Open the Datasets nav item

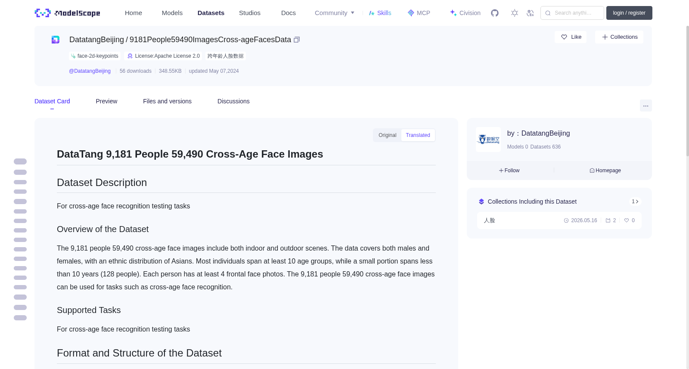[211, 13]
